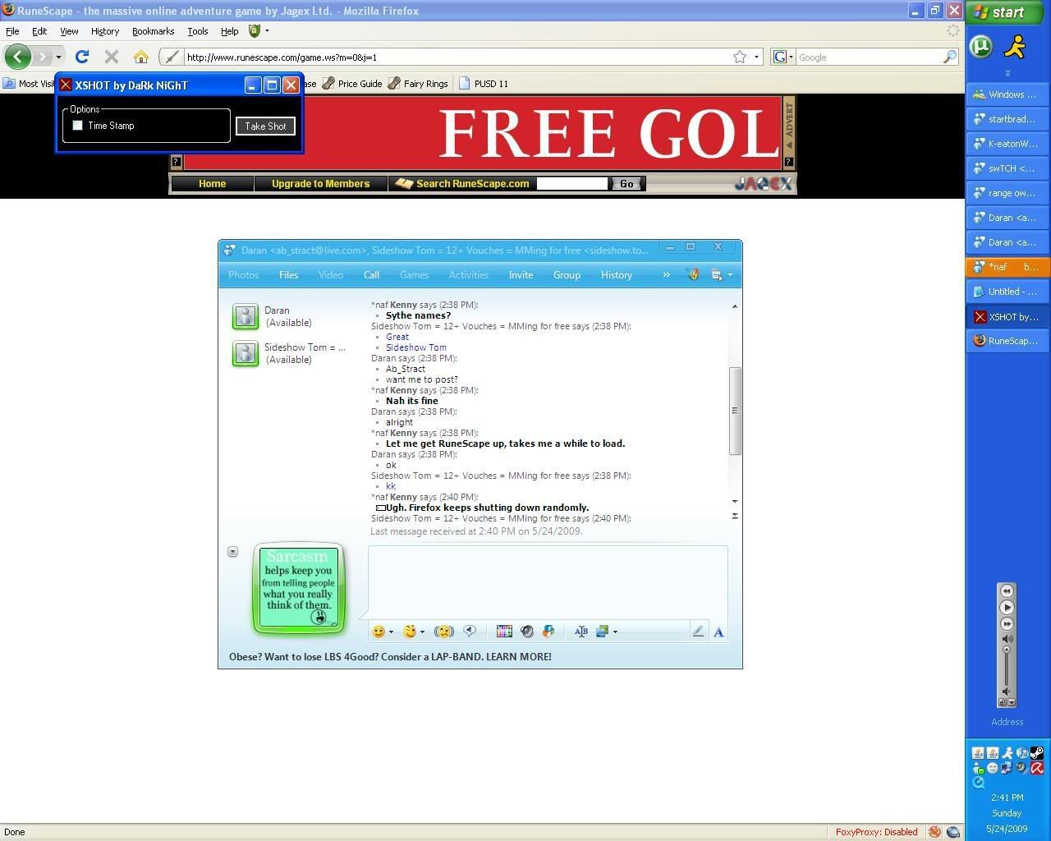
Task: Skip to next track on mini player
Action: [x=1007, y=624]
